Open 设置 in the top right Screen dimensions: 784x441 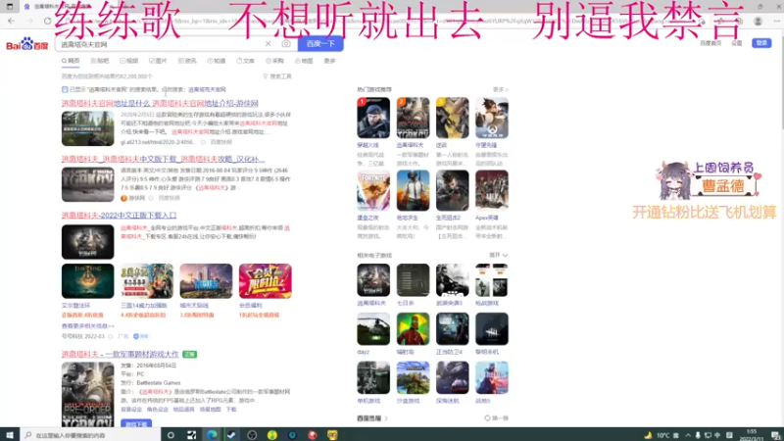(737, 43)
